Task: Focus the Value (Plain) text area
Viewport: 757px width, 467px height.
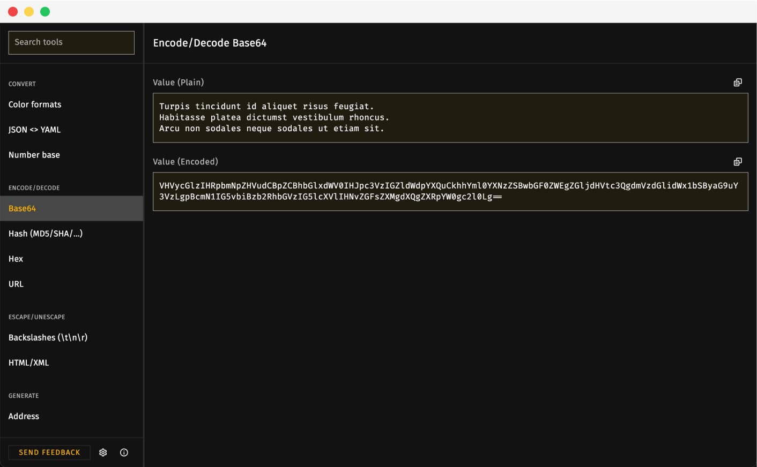Action: [450, 118]
